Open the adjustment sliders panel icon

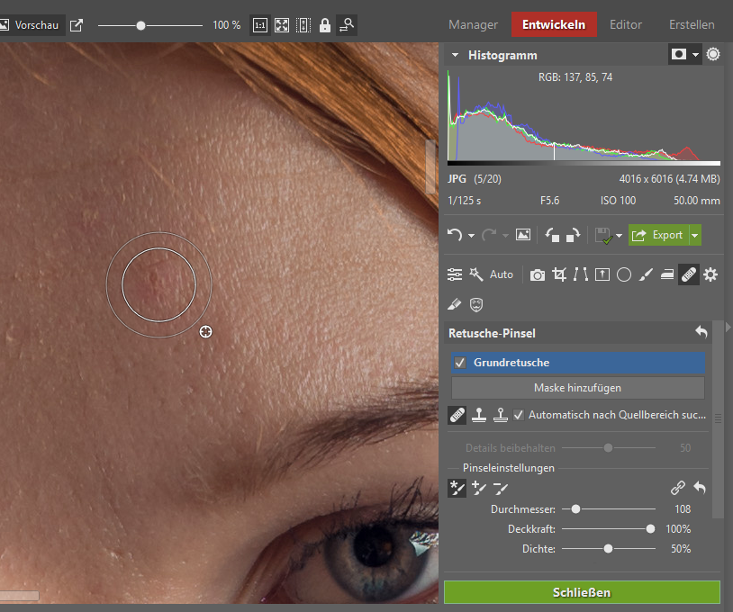(455, 274)
